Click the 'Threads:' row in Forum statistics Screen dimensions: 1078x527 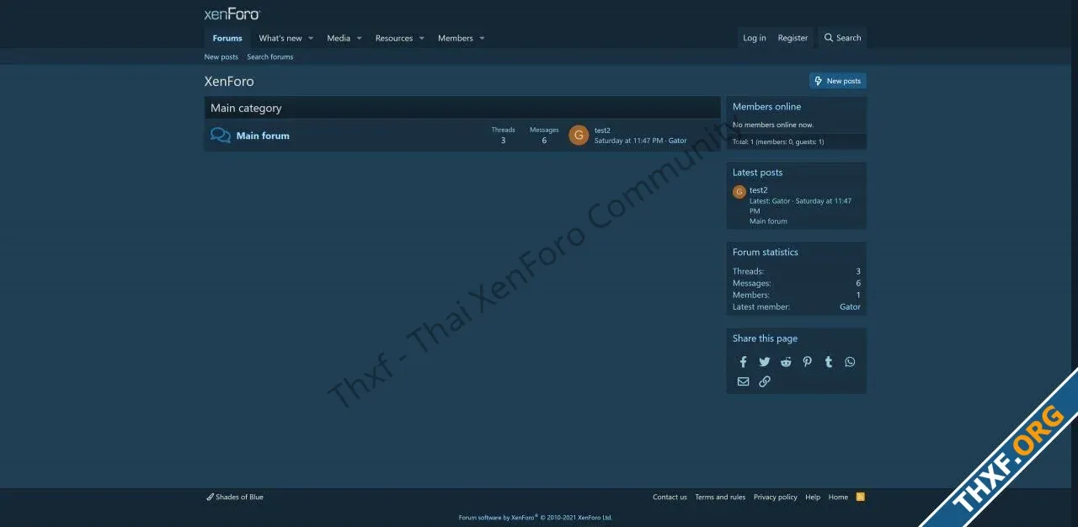[x=797, y=271]
